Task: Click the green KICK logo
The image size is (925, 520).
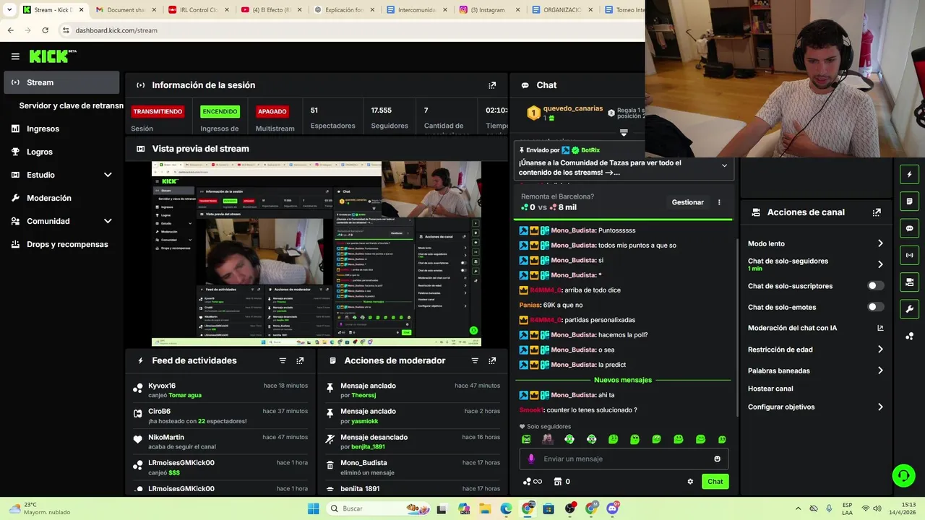Action: (x=52, y=56)
